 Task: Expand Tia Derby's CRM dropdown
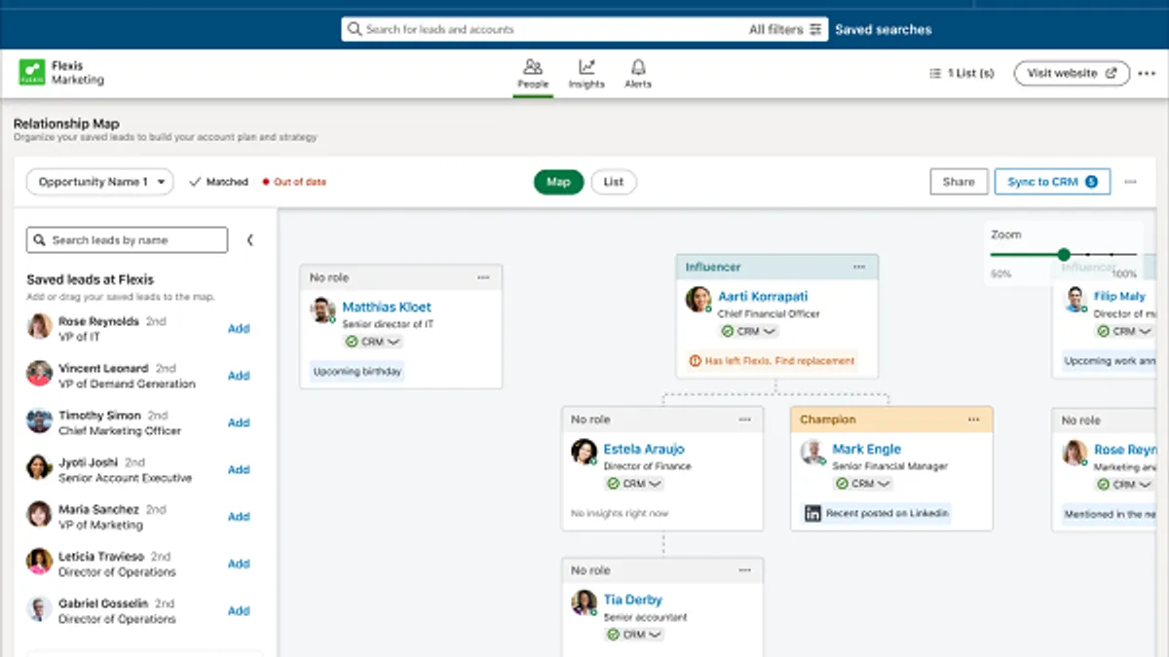634,635
